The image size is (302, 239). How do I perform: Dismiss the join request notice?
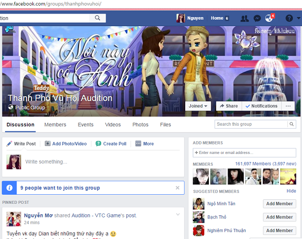pos(178,188)
